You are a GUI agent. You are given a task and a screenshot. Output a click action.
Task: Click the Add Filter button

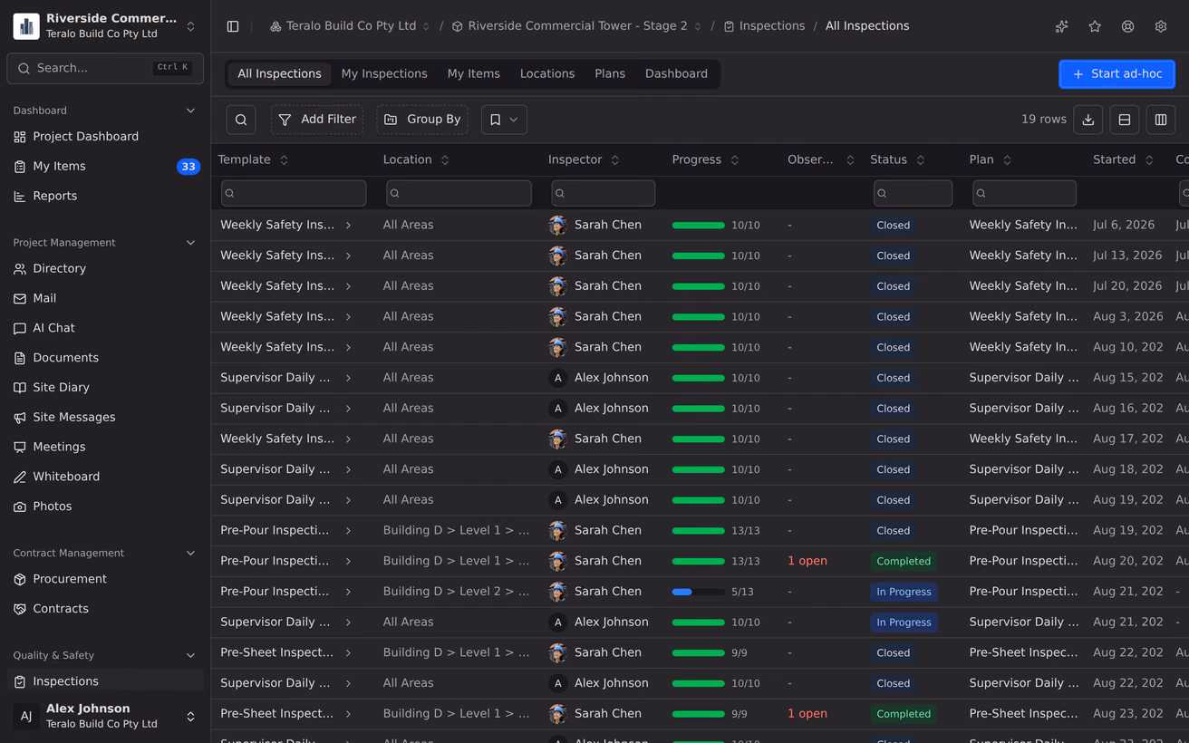click(x=317, y=120)
